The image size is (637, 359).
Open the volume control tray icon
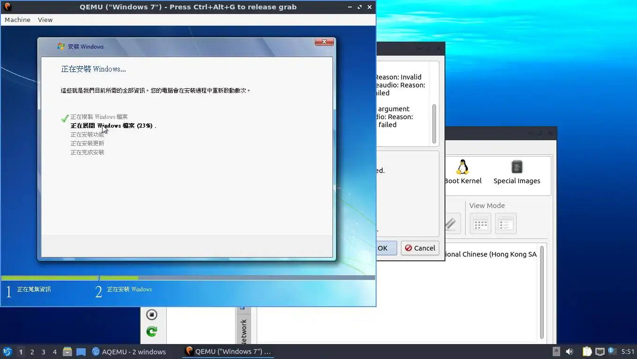(x=570, y=352)
